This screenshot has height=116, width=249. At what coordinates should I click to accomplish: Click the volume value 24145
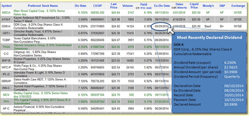click(130, 67)
